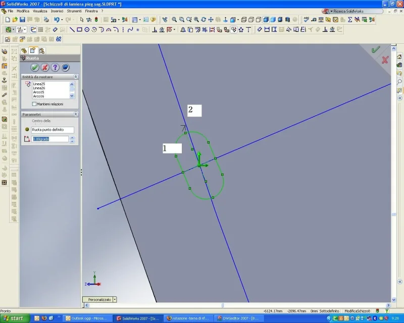Collapse the Parametri section
The width and height of the screenshot is (404, 323).
75,114
